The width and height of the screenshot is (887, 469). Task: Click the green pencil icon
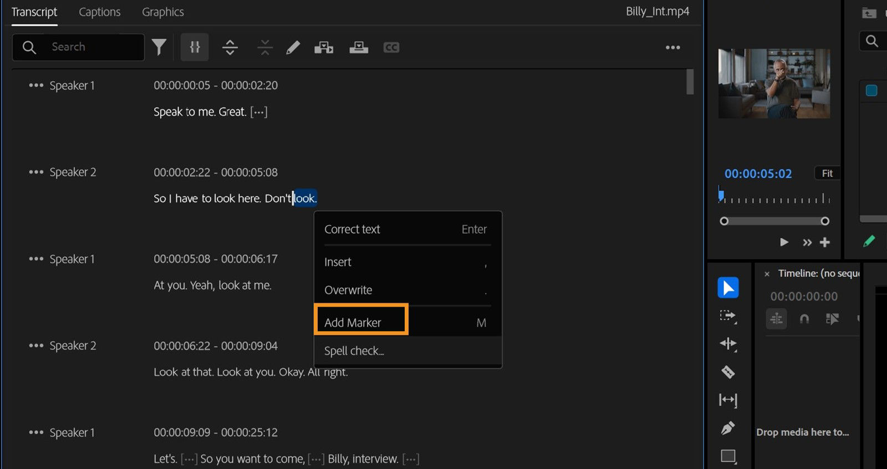[x=869, y=241]
